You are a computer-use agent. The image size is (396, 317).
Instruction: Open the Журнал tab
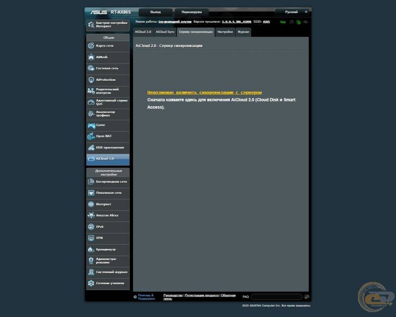point(243,32)
